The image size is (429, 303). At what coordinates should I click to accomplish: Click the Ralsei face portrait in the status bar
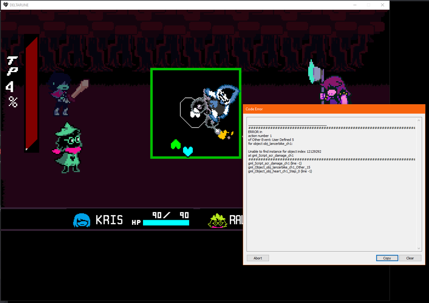[x=217, y=220]
